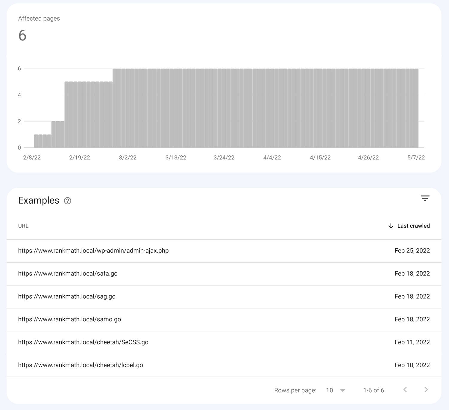The height and width of the screenshot is (410, 449).
Task: Click the 4/15/22 chart axis date
Action: point(320,158)
